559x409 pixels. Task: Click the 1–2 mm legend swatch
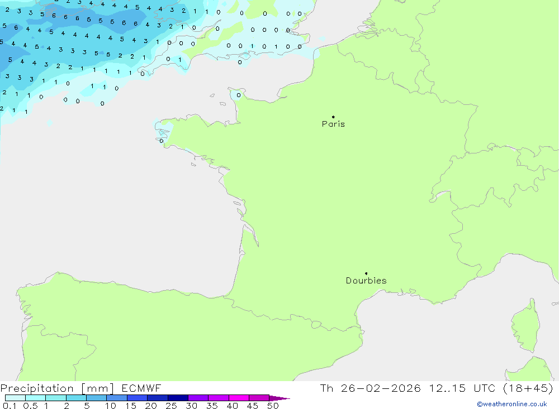tap(55, 398)
